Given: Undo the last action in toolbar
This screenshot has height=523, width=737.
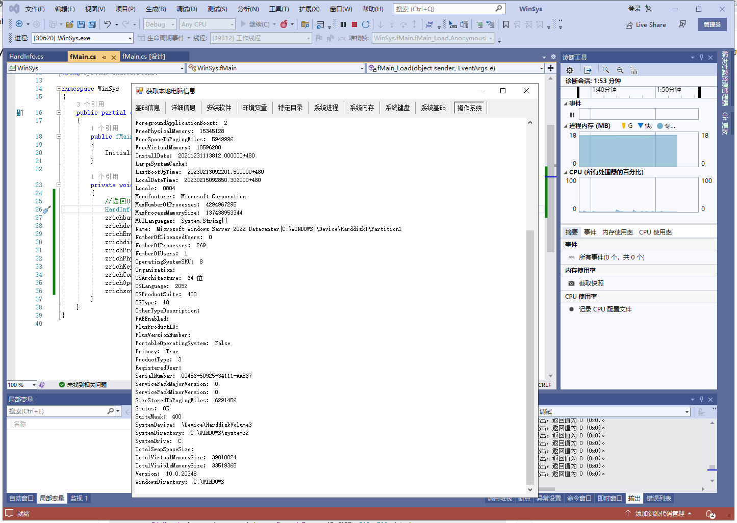Looking at the screenshot, I should pos(108,24).
